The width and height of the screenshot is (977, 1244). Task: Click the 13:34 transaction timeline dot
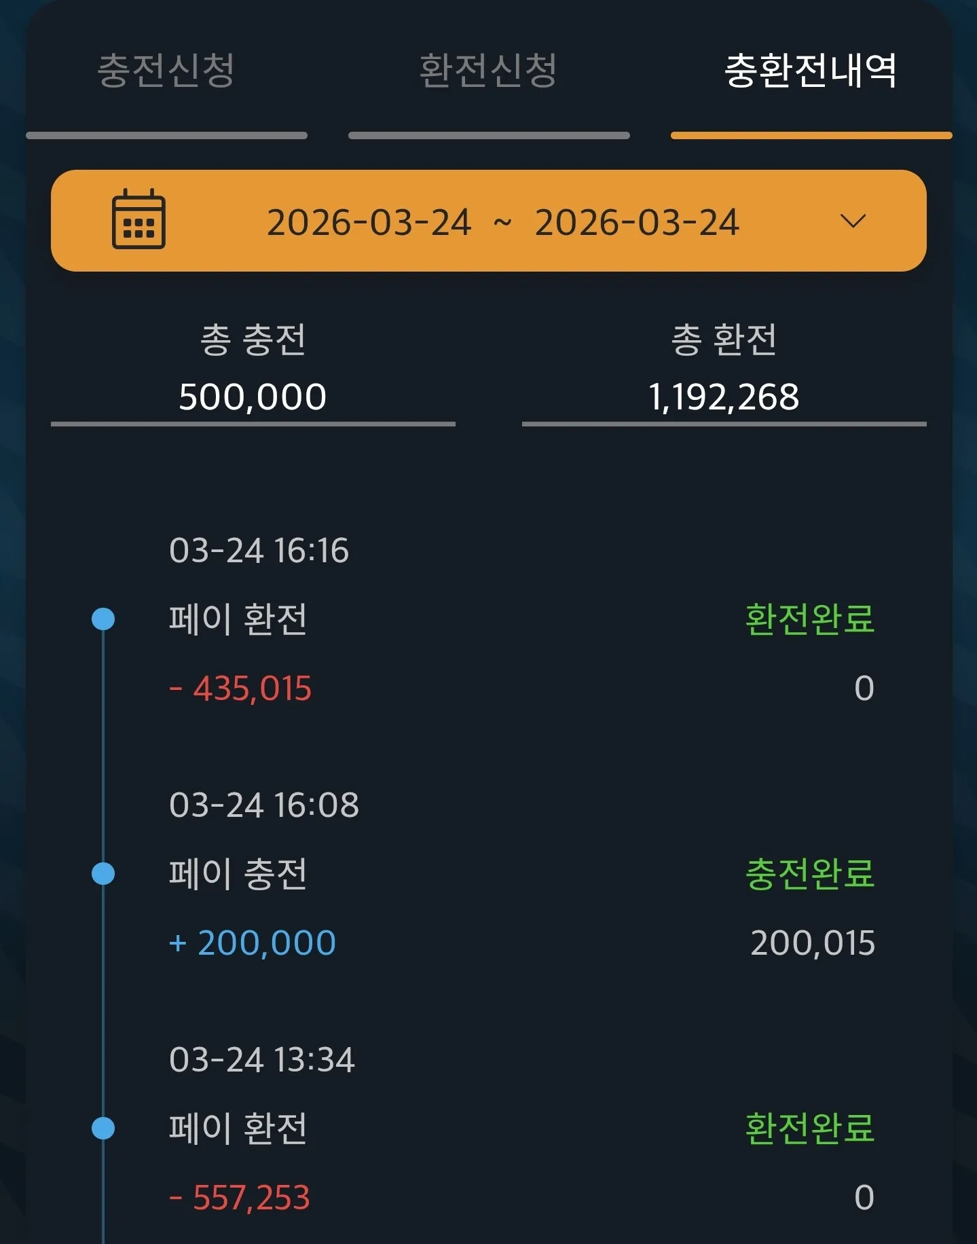point(103,1128)
